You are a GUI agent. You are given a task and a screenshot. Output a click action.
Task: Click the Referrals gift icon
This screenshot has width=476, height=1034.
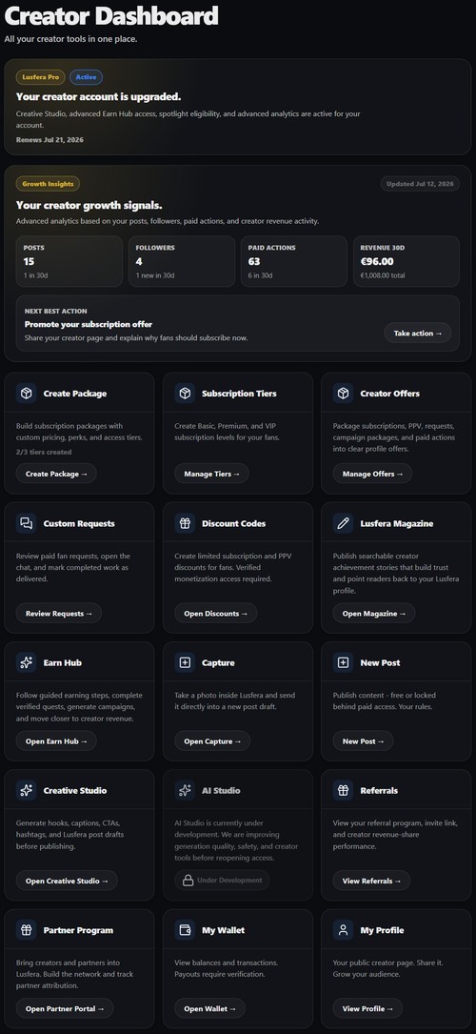pyautogui.click(x=343, y=790)
